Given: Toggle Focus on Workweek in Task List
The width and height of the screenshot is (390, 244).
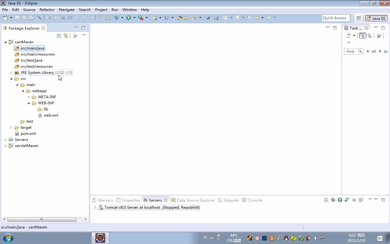Looking at the screenshot, I should pos(379,36).
